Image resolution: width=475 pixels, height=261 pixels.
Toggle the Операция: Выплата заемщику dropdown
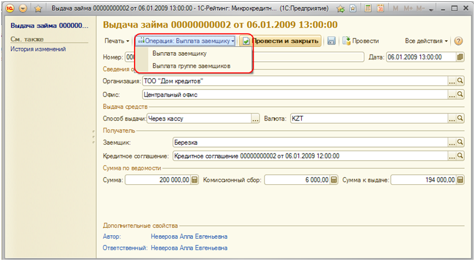click(185, 41)
